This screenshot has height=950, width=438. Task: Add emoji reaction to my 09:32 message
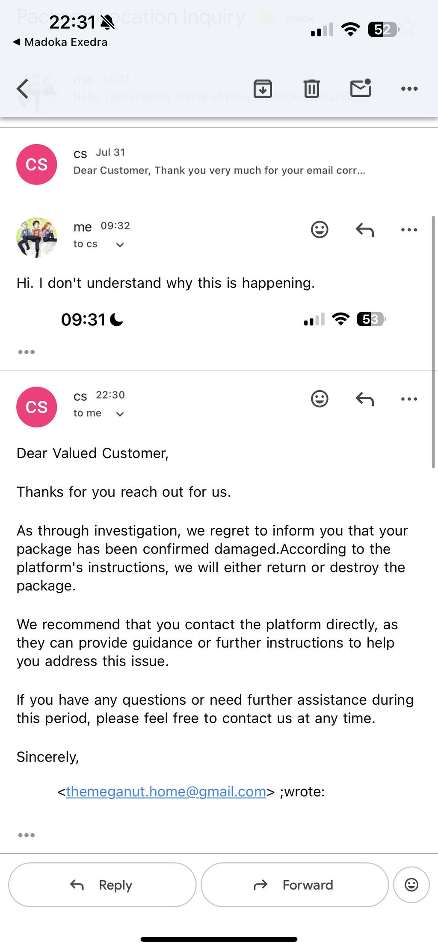(320, 229)
